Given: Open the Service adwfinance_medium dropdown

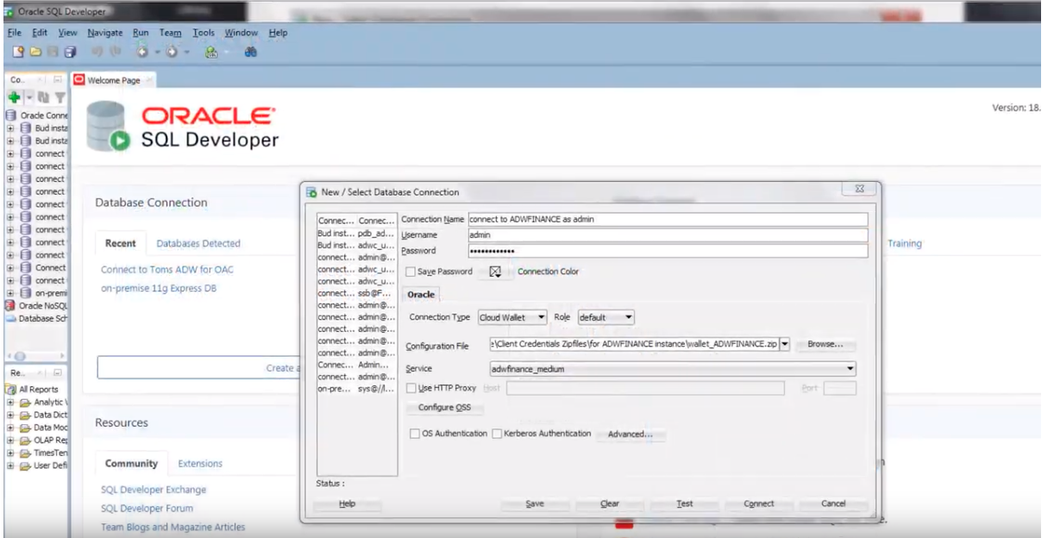Looking at the screenshot, I should (672, 368).
